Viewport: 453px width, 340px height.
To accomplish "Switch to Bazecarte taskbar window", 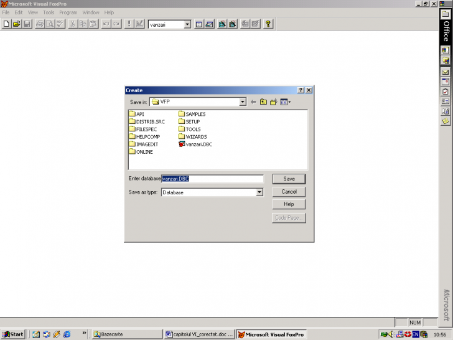I will click(127, 334).
